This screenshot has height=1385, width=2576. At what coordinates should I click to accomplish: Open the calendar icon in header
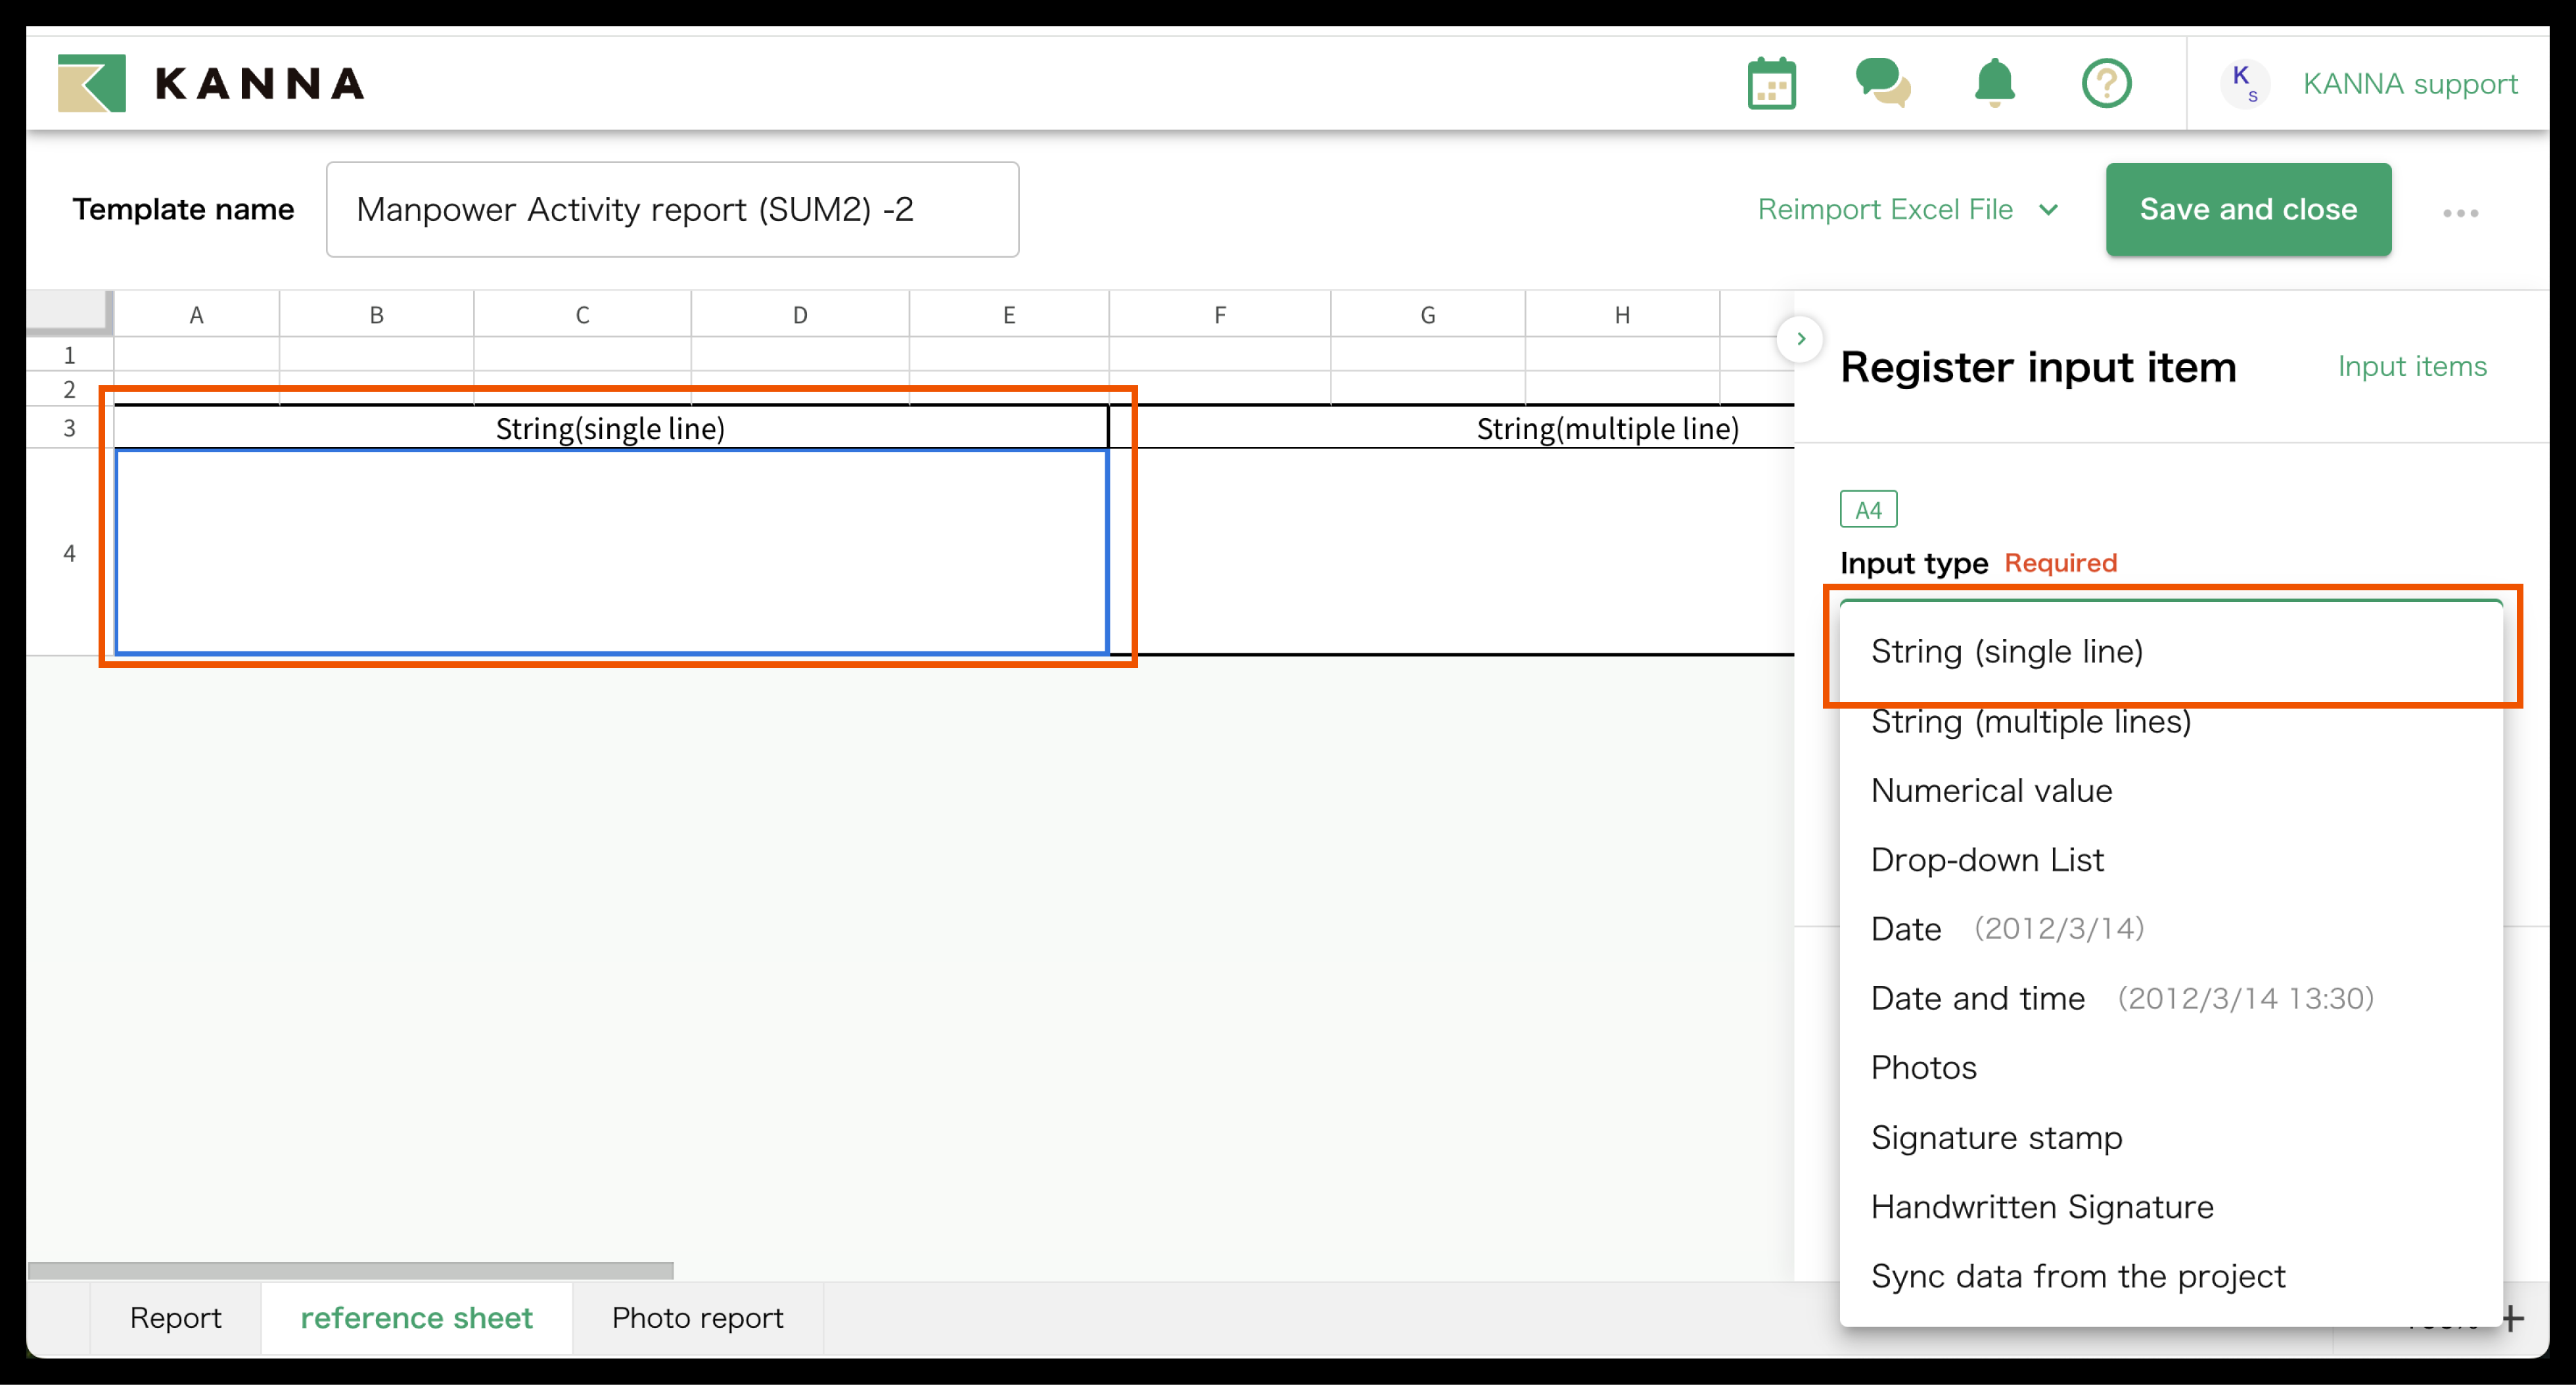(1771, 84)
